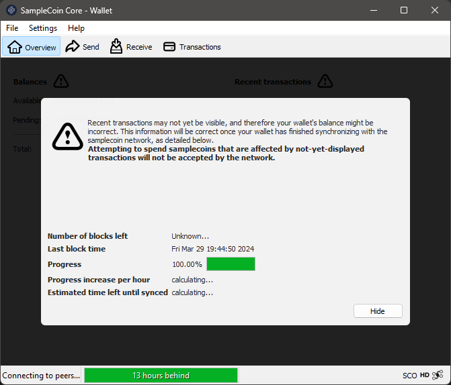Click the SampleCoin logo in title bar
451x385 pixels.
pos(11,10)
